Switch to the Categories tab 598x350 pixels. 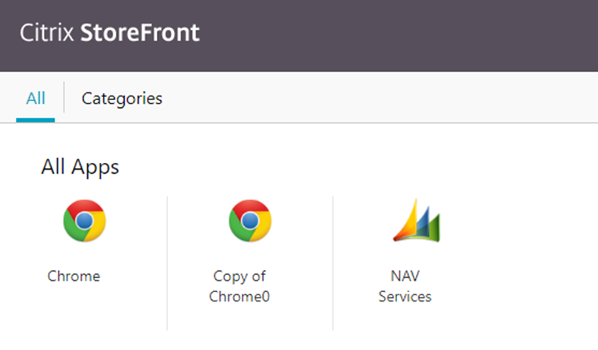coord(122,99)
